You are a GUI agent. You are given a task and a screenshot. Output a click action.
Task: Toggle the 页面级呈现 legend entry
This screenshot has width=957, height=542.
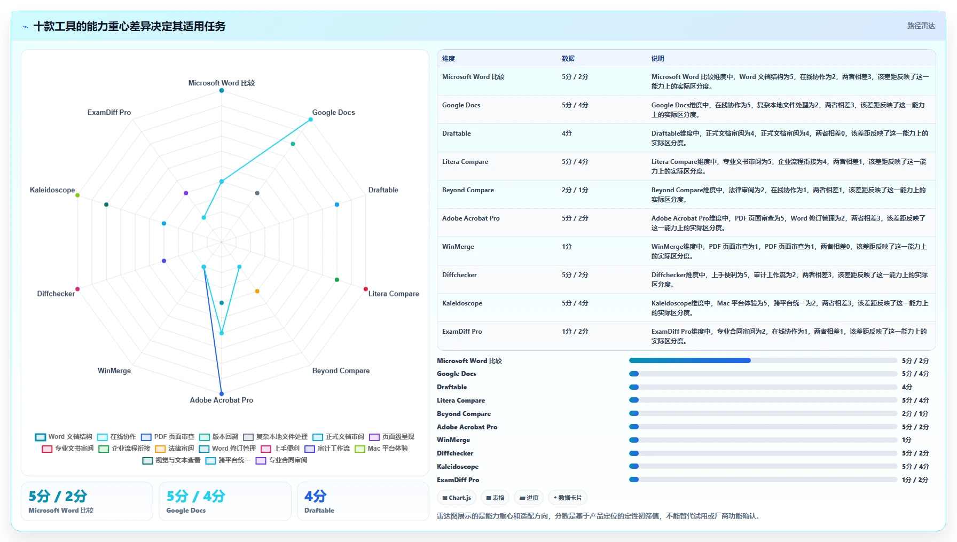click(392, 437)
